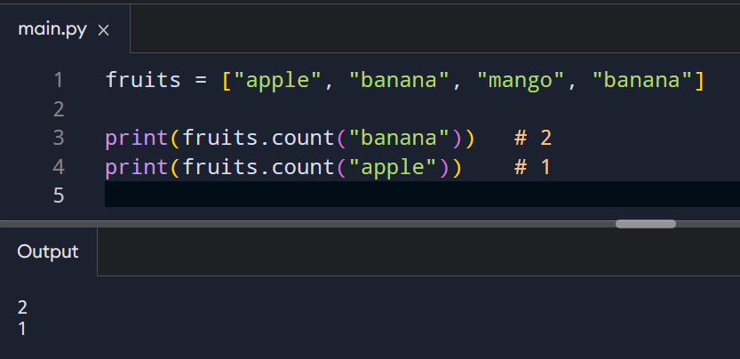
Task: Click the last "banana" item in the list
Action: (648, 81)
